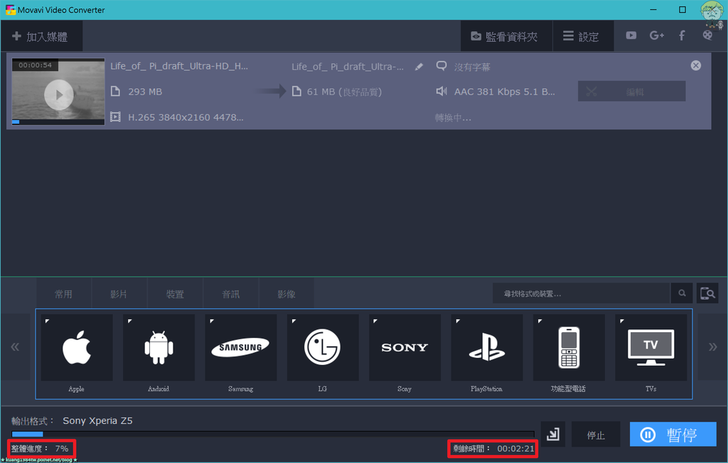Click the 編輯 edit button
This screenshot has width=728, height=463.
tap(631, 92)
